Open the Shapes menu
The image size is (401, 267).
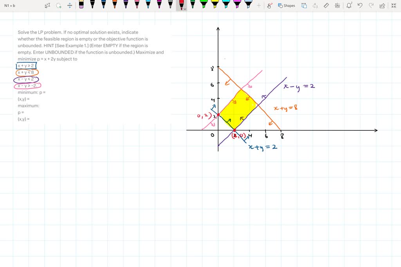click(x=286, y=5)
